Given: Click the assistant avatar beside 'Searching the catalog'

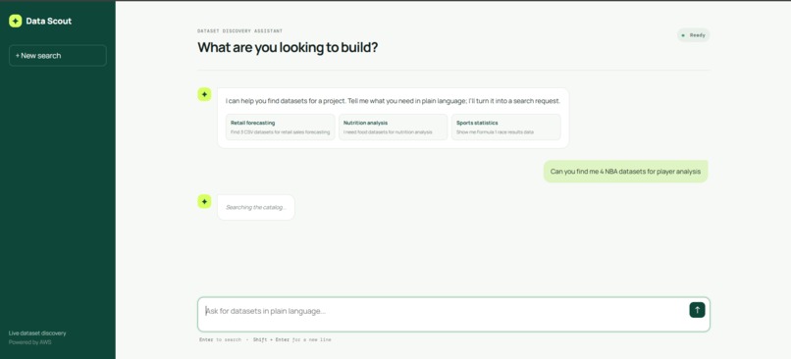Looking at the screenshot, I should point(204,202).
